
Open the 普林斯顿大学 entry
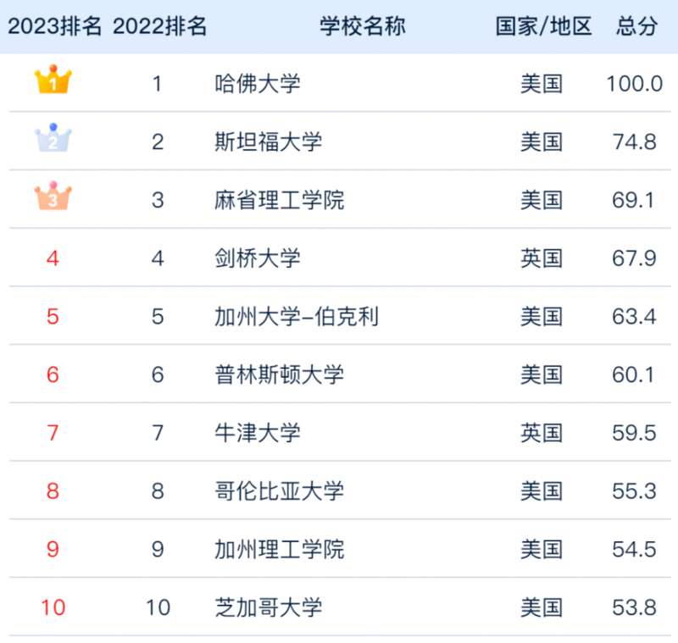[280, 374]
